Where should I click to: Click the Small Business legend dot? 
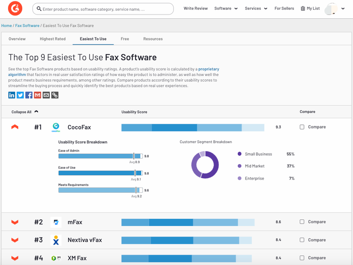(240, 154)
